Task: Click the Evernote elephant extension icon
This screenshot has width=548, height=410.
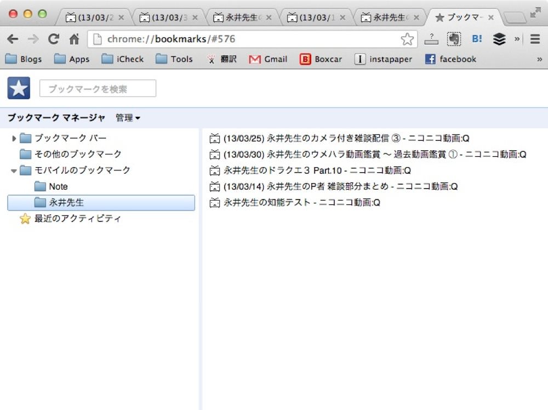Action: [x=454, y=39]
